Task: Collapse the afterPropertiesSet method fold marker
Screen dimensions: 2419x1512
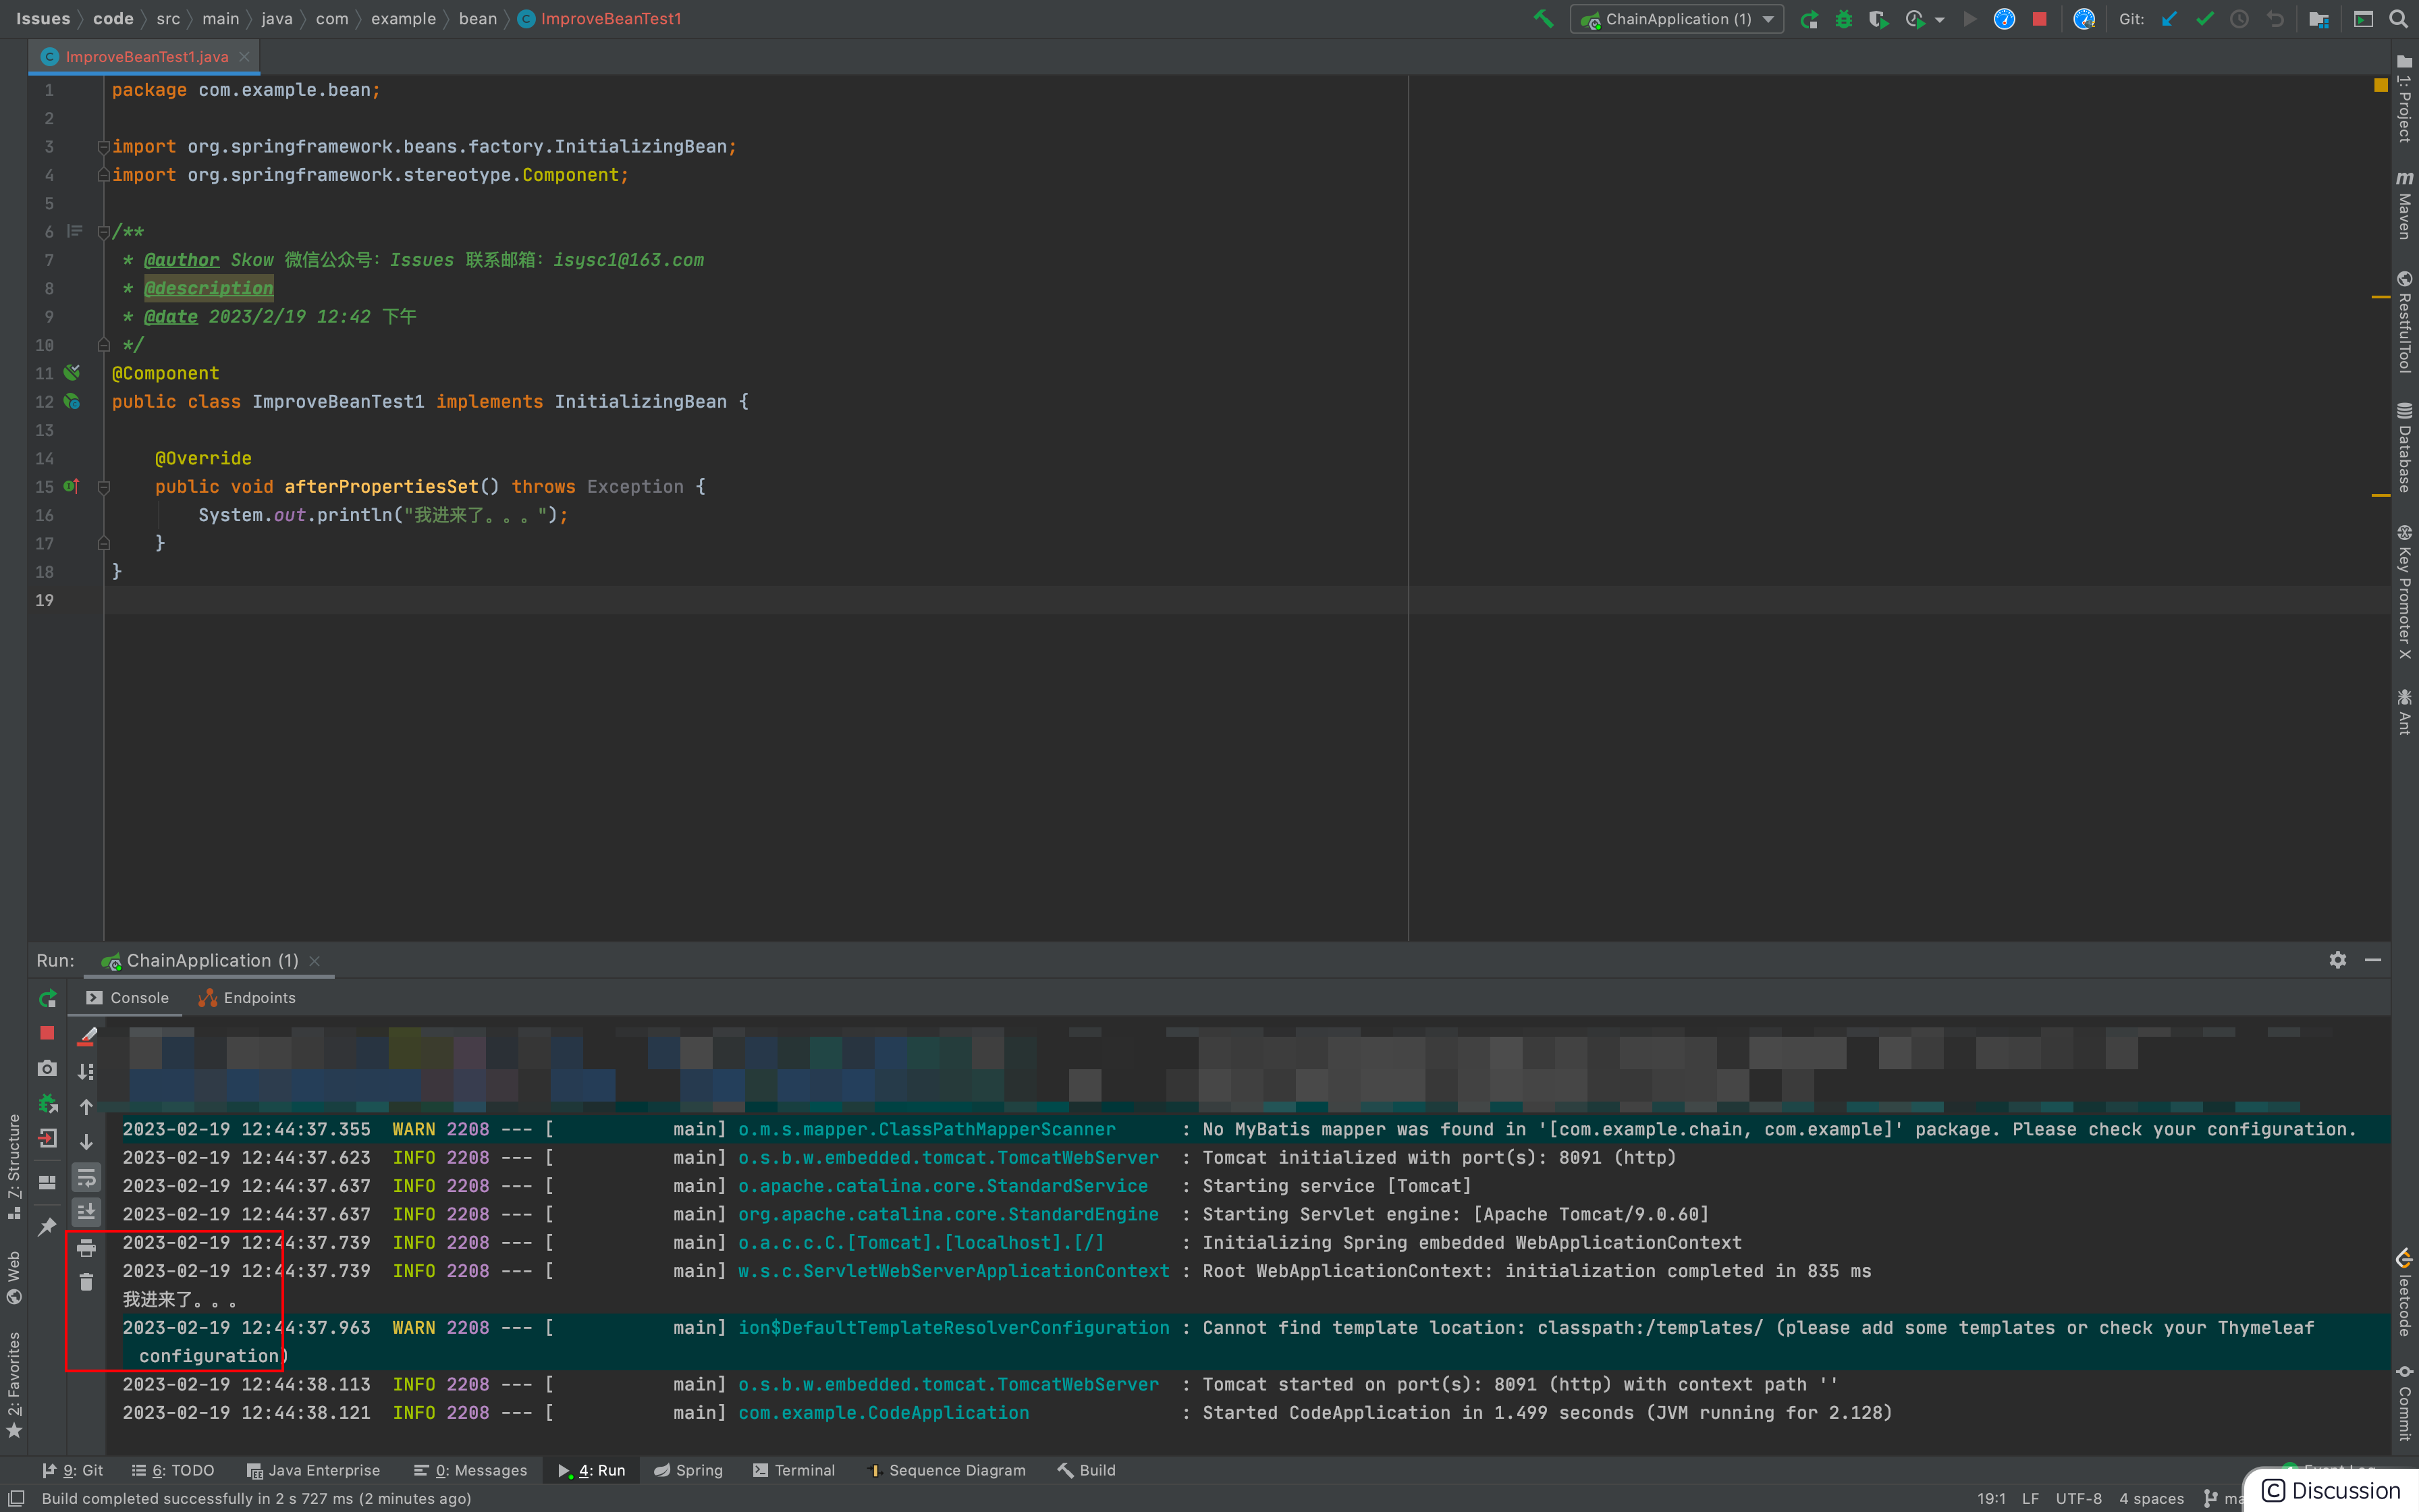Action: point(103,487)
